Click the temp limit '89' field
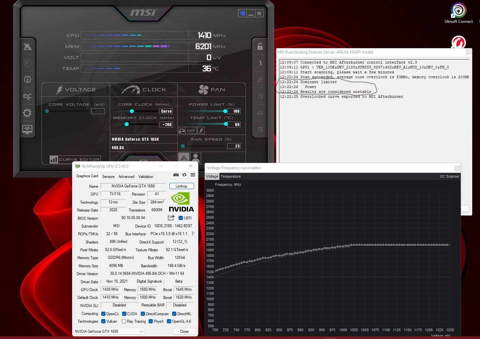The image size is (480, 339). 234,125
